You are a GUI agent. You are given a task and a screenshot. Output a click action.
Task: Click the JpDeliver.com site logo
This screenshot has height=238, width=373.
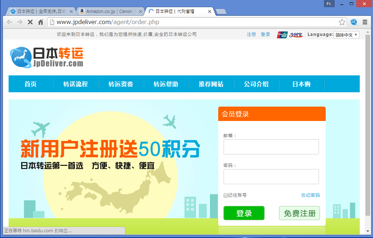pyautogui.click(x=47, y=57)
